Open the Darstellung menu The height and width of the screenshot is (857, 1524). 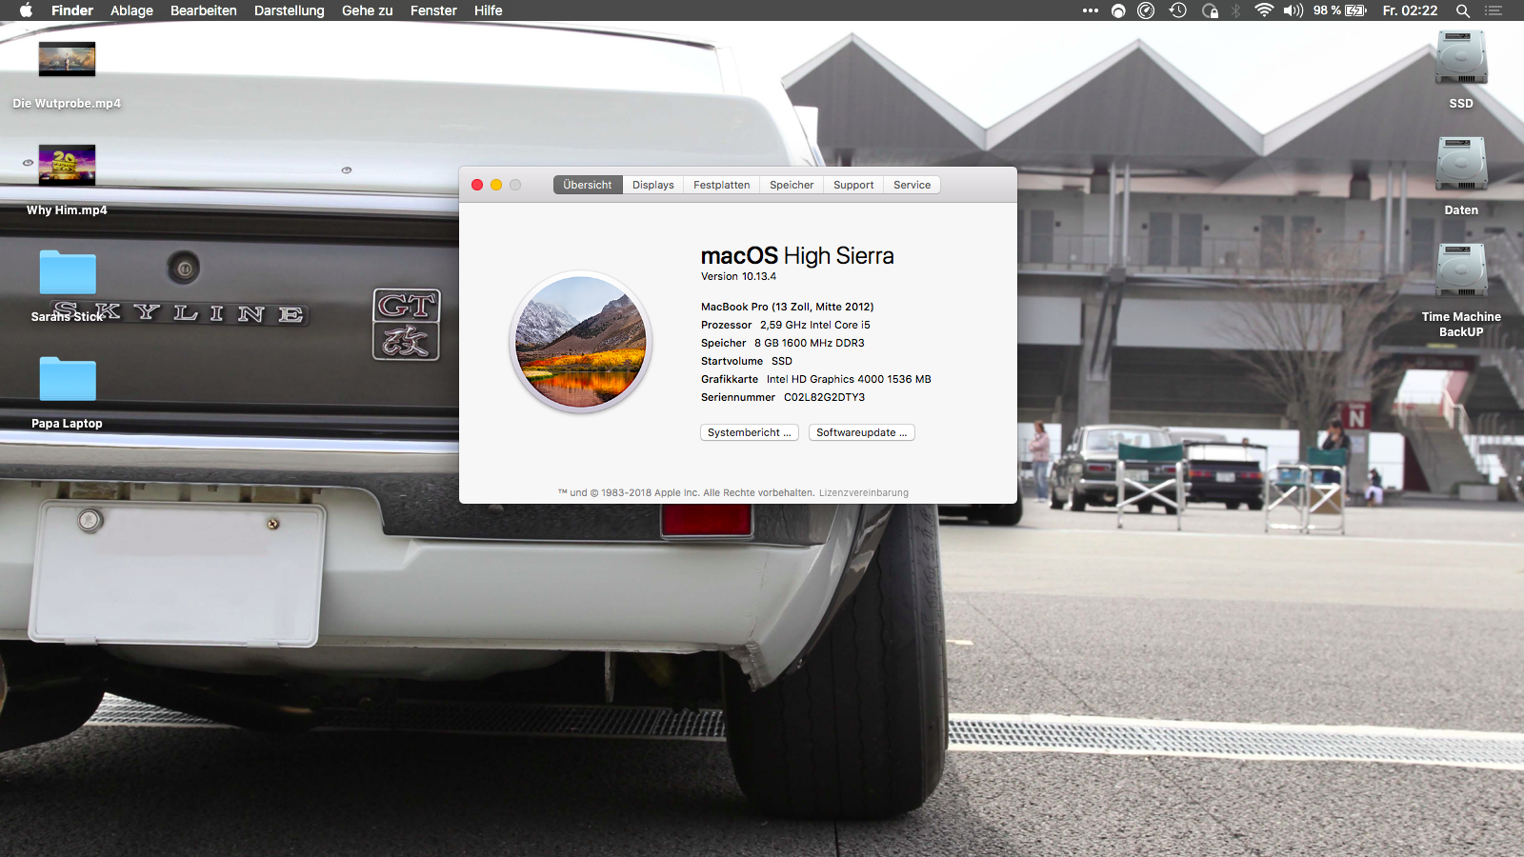pyautogui.click(x=290, y=10)
